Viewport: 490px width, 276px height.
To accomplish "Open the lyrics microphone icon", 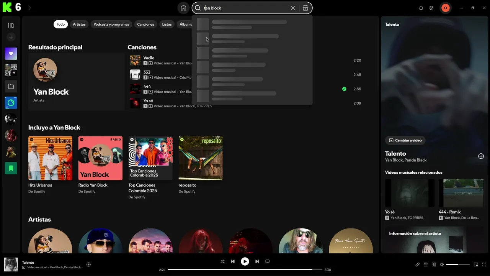I will click(x=418, y=264).
